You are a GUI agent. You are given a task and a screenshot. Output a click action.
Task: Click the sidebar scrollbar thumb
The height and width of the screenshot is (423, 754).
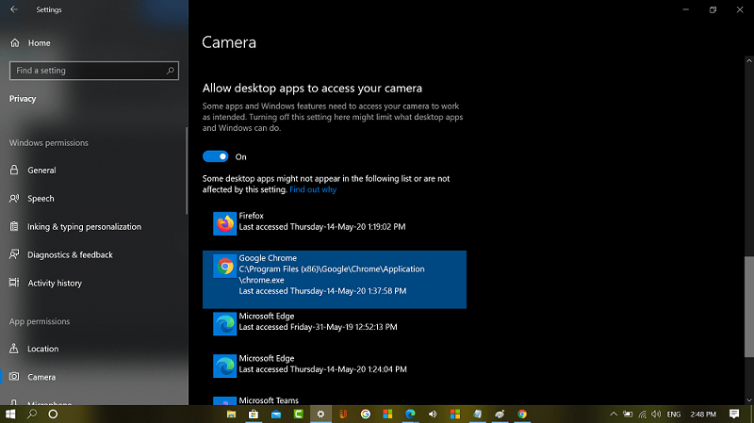tap(187, 171)
